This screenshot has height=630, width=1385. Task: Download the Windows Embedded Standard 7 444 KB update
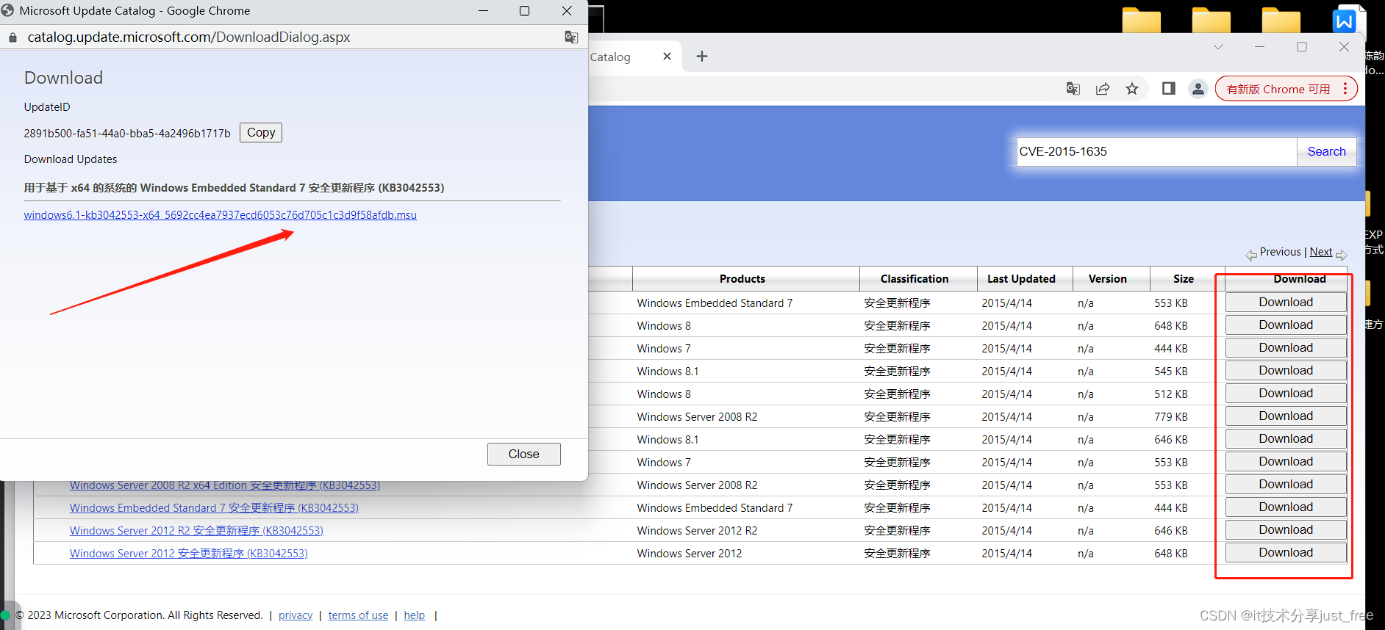pyautogui.click(x=1286, y=507)
